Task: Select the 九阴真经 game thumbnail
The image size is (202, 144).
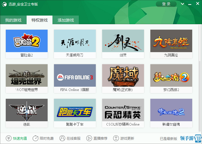Action: point(171,41)
